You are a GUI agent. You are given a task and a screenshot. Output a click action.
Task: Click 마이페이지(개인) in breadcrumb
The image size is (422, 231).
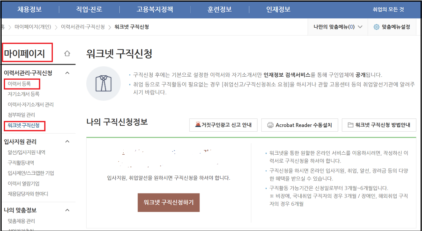(x=33, y=27)
